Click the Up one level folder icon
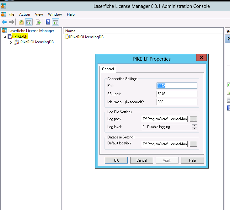The width and height of the screenshot is (230, 210). click(x=21, y=22)
